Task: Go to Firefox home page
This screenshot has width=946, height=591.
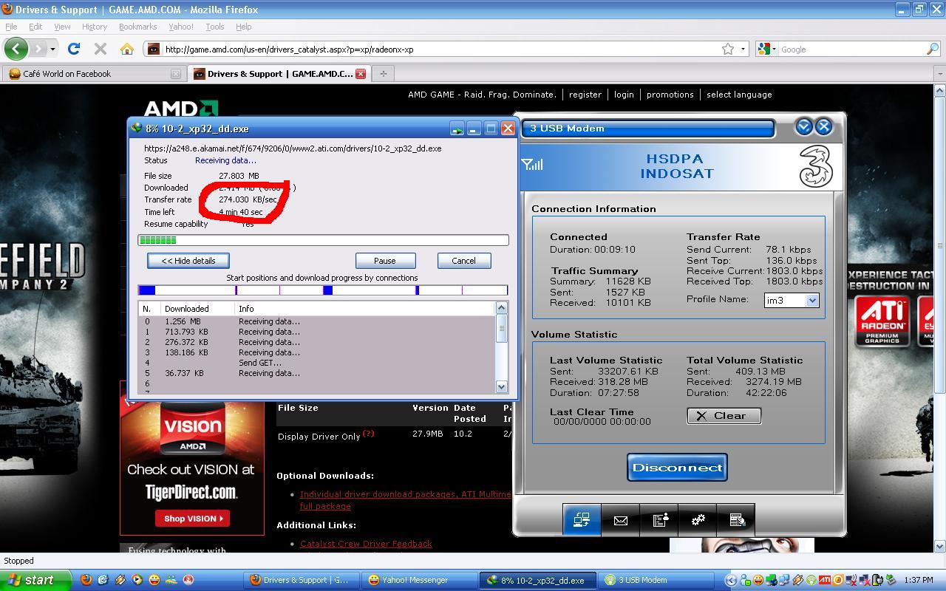Action: [127, 49]
